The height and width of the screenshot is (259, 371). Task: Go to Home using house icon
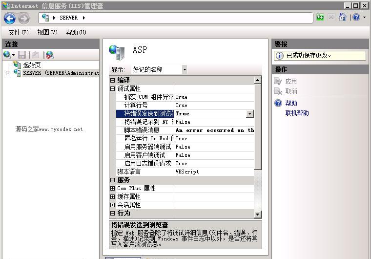pyautogui.click(x=342, y=17)
